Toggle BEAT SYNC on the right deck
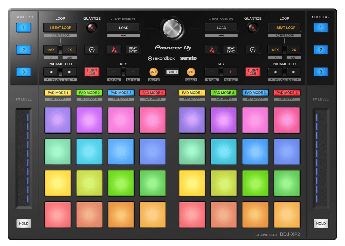Screen dimensions: 345x246 click(231, 50)
